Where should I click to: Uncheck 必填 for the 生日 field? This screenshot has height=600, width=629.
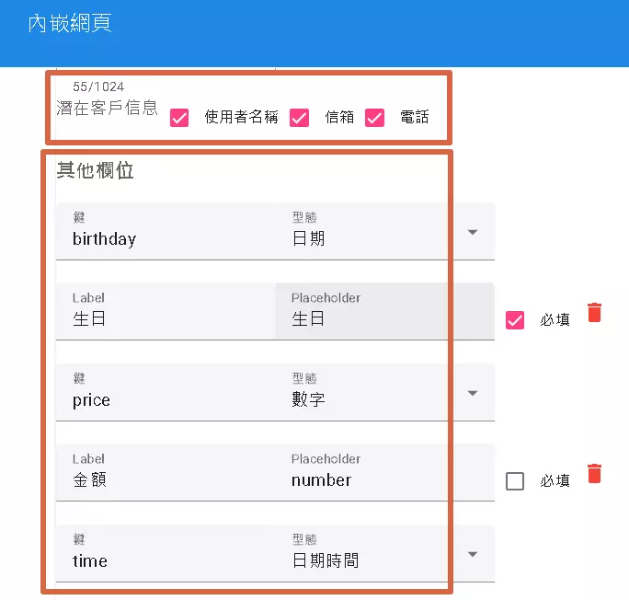click(515, 320)
